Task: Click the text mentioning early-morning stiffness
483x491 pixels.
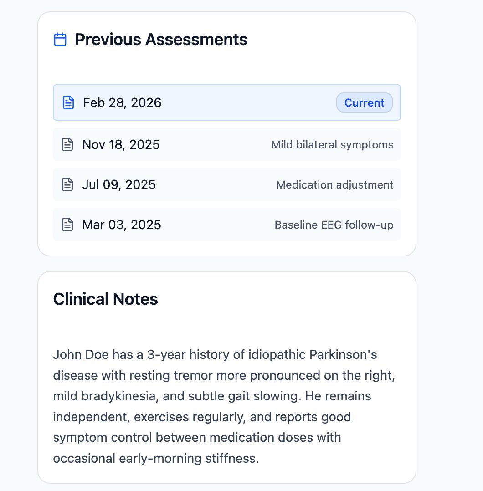Action: pyautogui.click(x=189, y=458)
